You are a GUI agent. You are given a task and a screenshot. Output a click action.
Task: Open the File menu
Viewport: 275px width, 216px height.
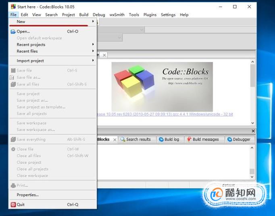click(x=13, y=15)
